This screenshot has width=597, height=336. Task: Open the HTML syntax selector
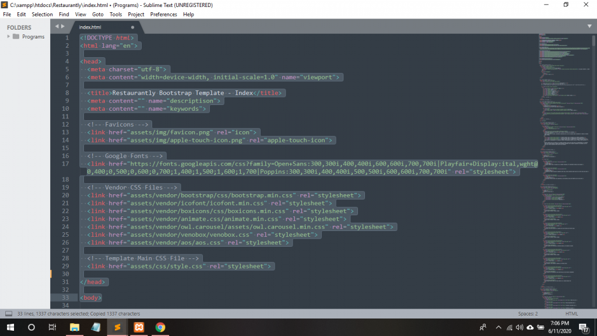click(571, 313)
